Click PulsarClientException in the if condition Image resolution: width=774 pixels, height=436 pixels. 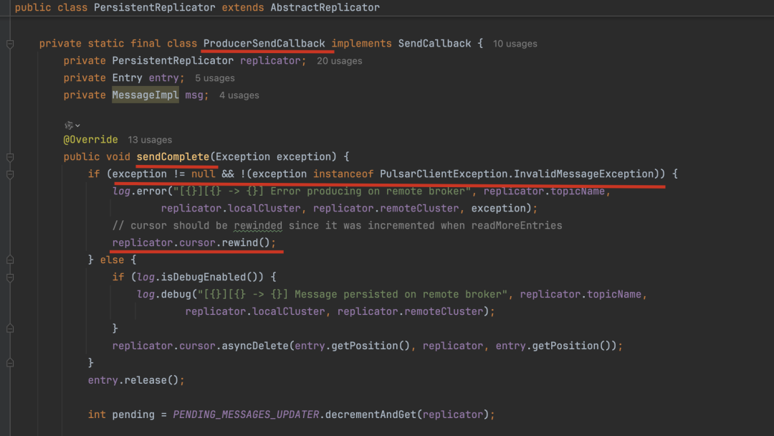[x=444, y=174]
